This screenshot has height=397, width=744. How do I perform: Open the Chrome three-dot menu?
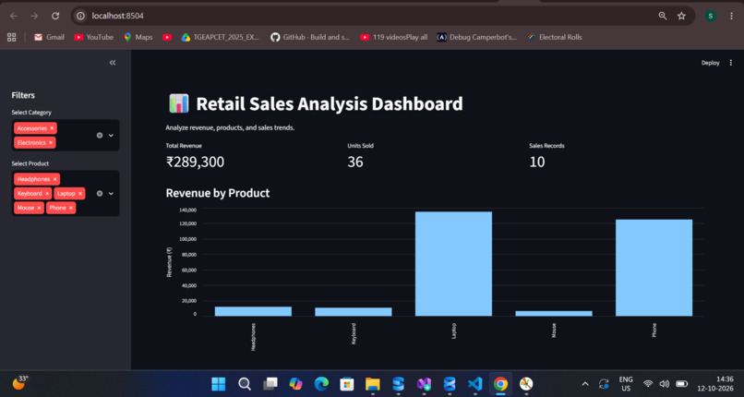click(x=731, y=16)
